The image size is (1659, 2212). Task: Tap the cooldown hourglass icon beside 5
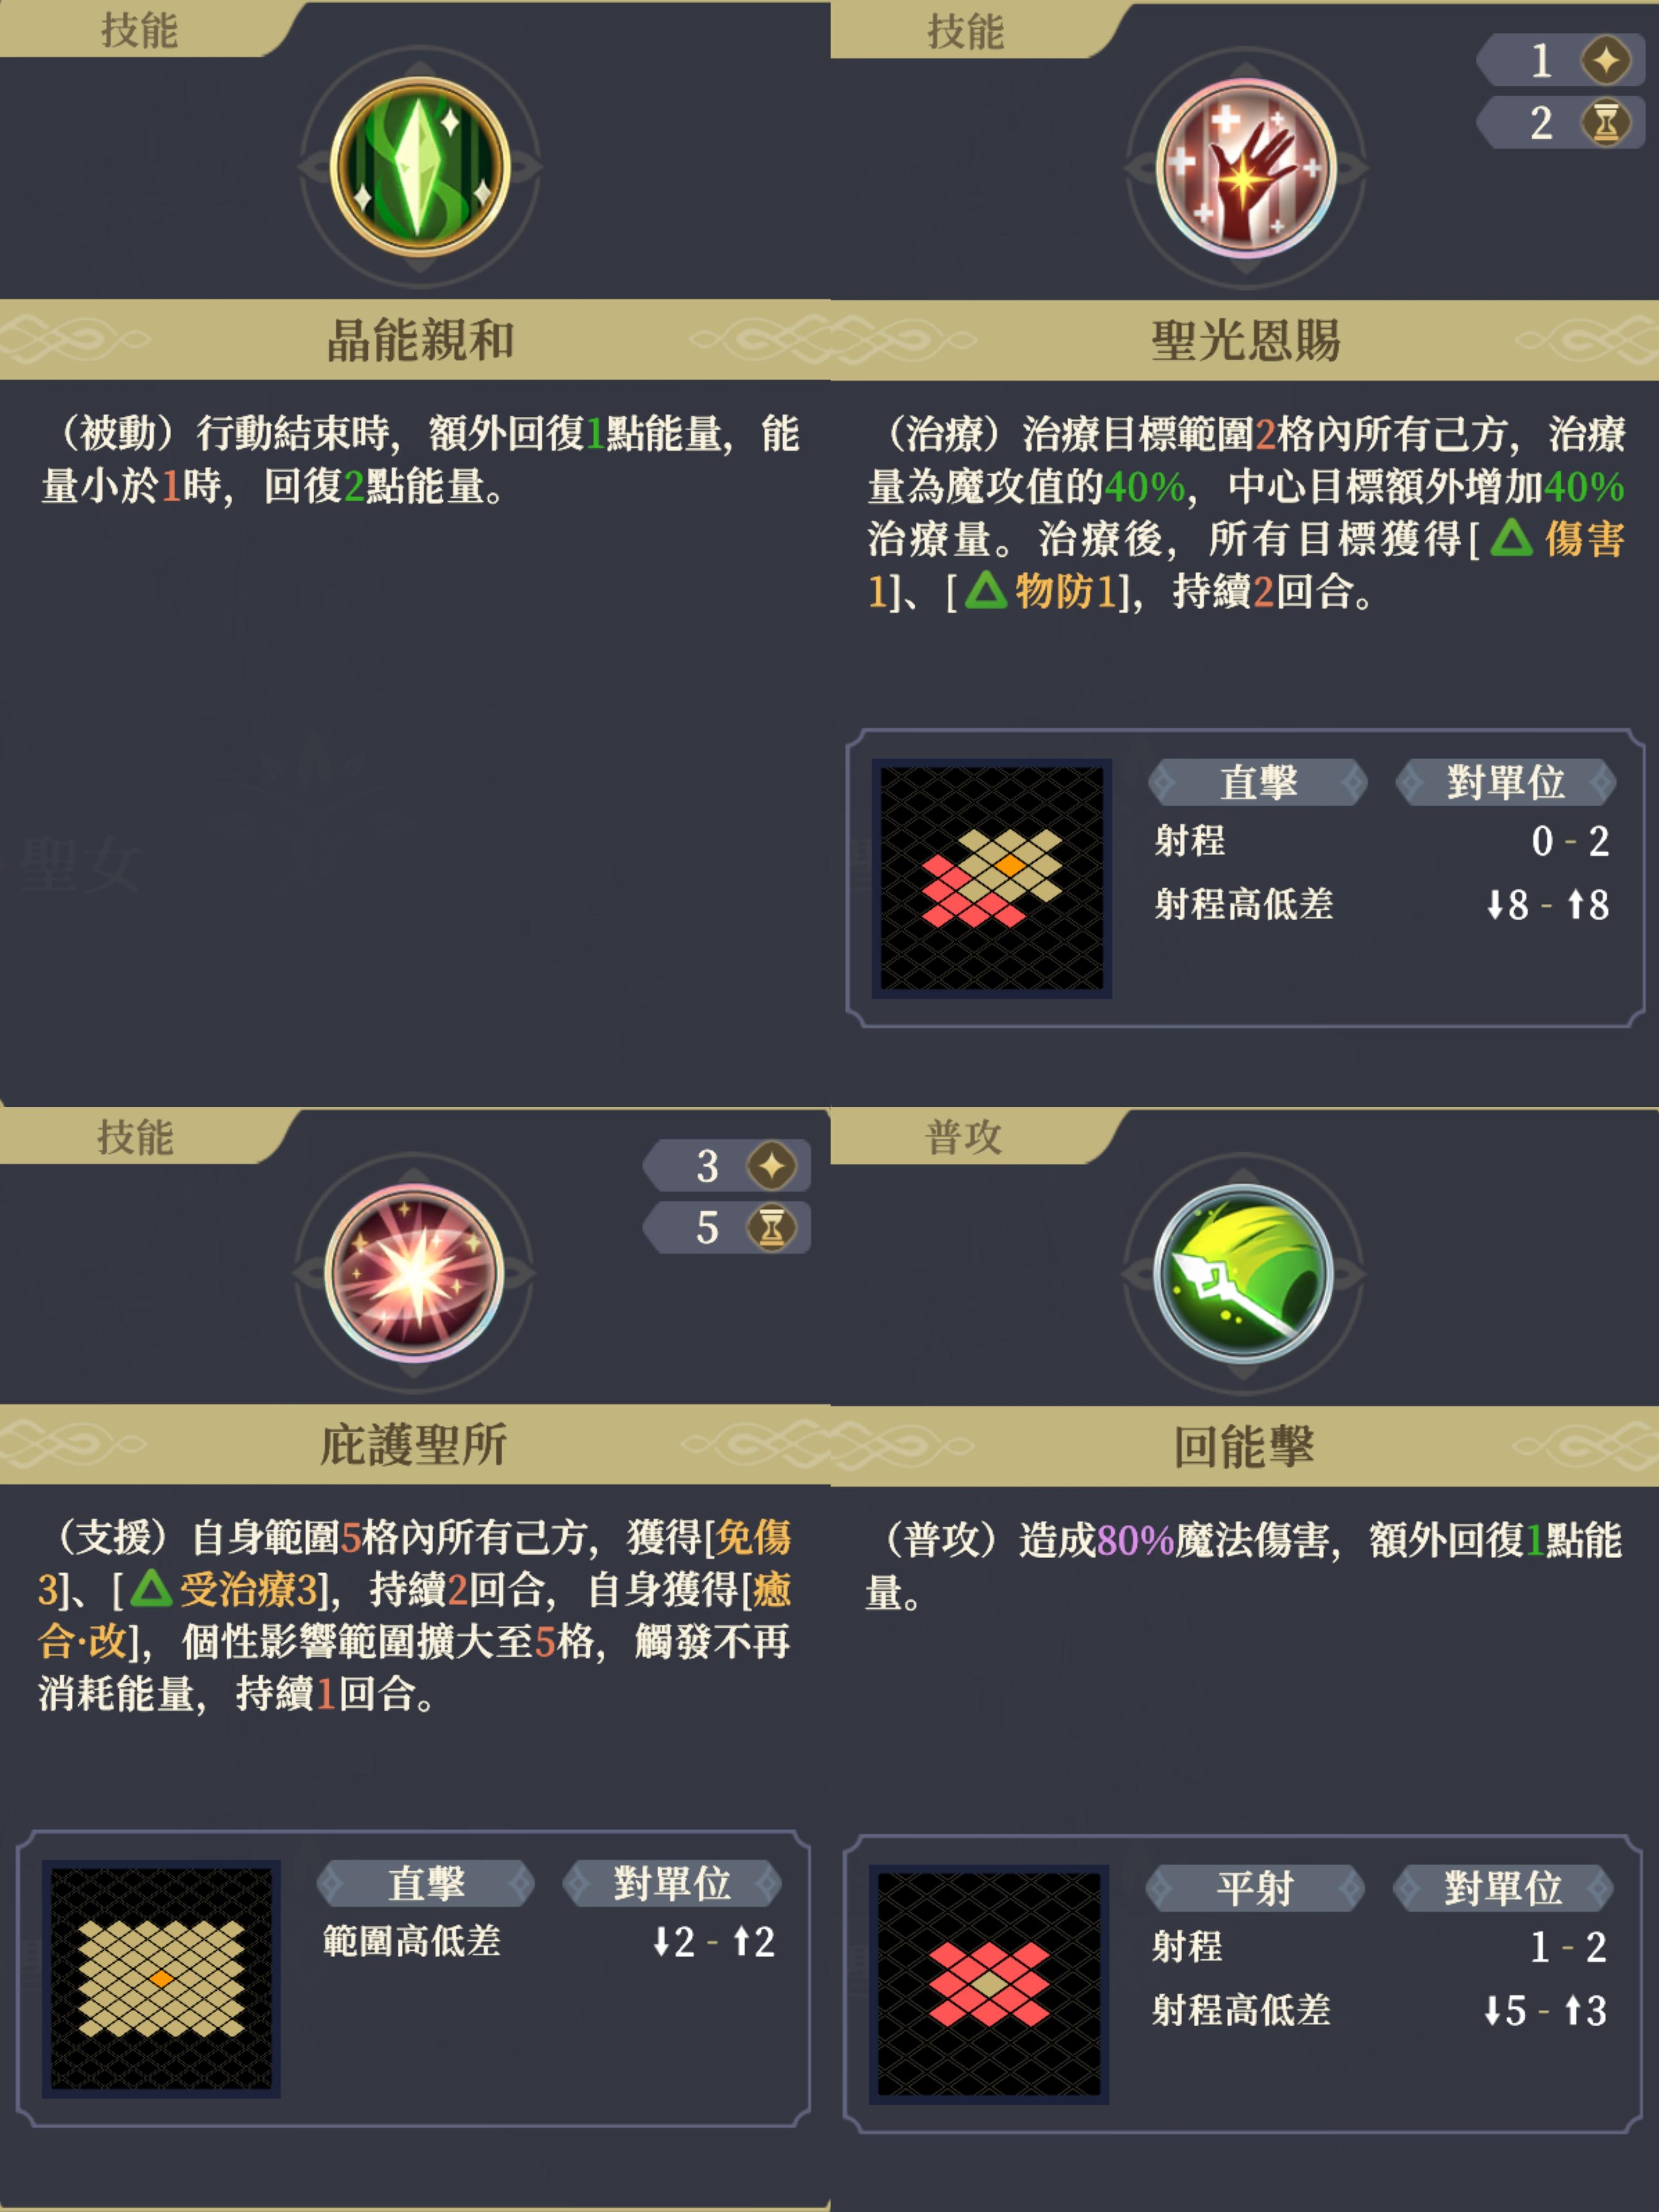[772, 1228]
